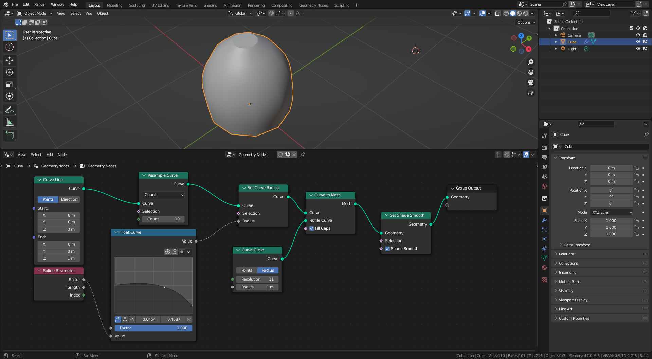Activate the Scale tool
The width and height of the screenshot is (652, 359).
[10, 84]
